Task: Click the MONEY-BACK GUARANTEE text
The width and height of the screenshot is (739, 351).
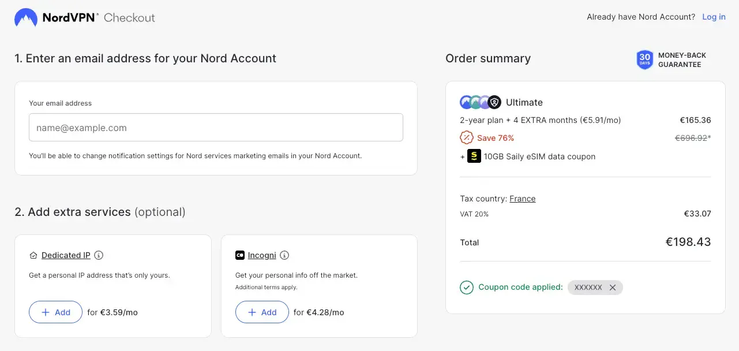Action: (x=682, y=60)
